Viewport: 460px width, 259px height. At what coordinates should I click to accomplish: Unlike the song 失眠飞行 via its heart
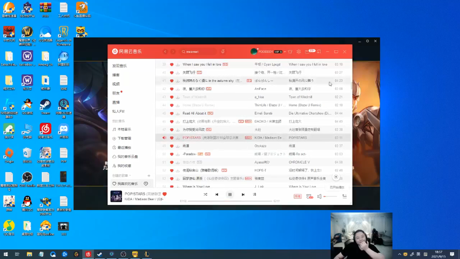pos(171,73)
